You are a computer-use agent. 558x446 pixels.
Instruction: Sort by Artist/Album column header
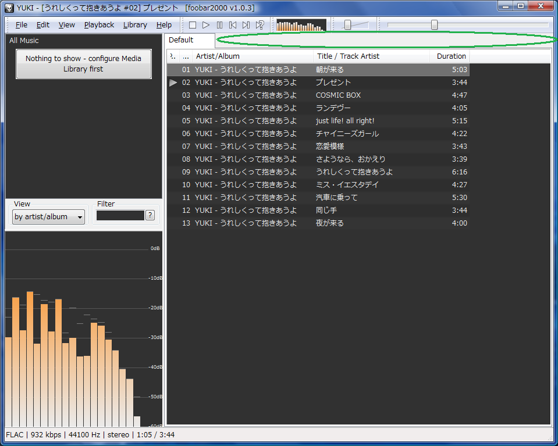pos(253,56)
